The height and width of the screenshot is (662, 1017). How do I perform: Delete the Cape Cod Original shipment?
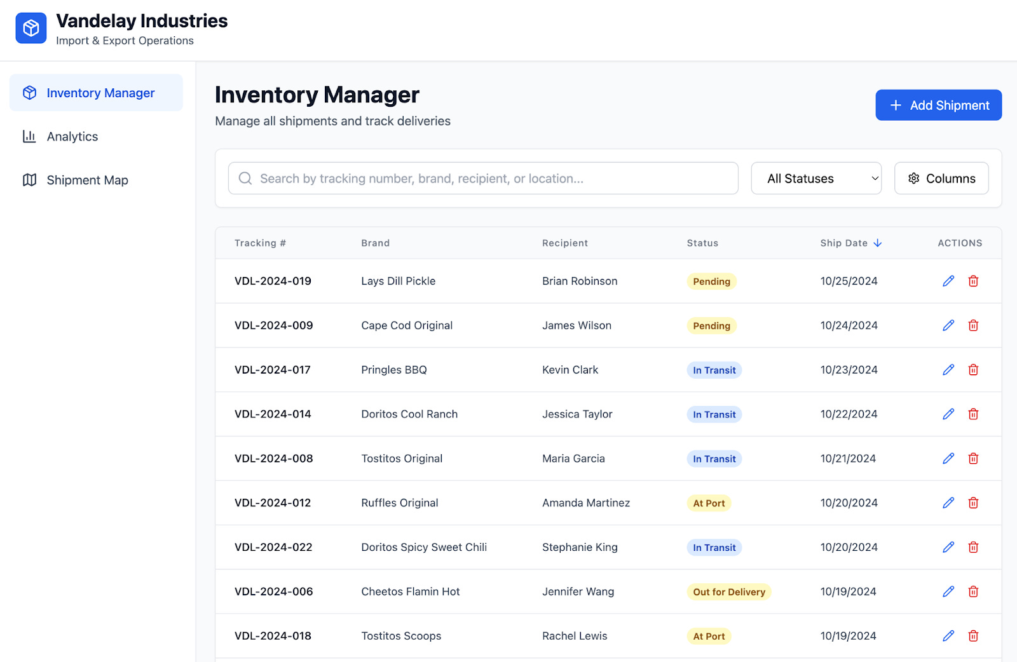973,325
